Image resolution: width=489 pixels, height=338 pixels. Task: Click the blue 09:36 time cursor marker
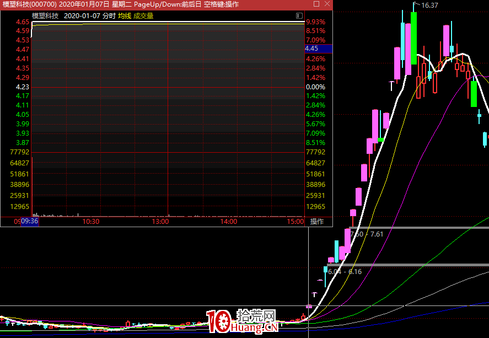tap(29, 222)
